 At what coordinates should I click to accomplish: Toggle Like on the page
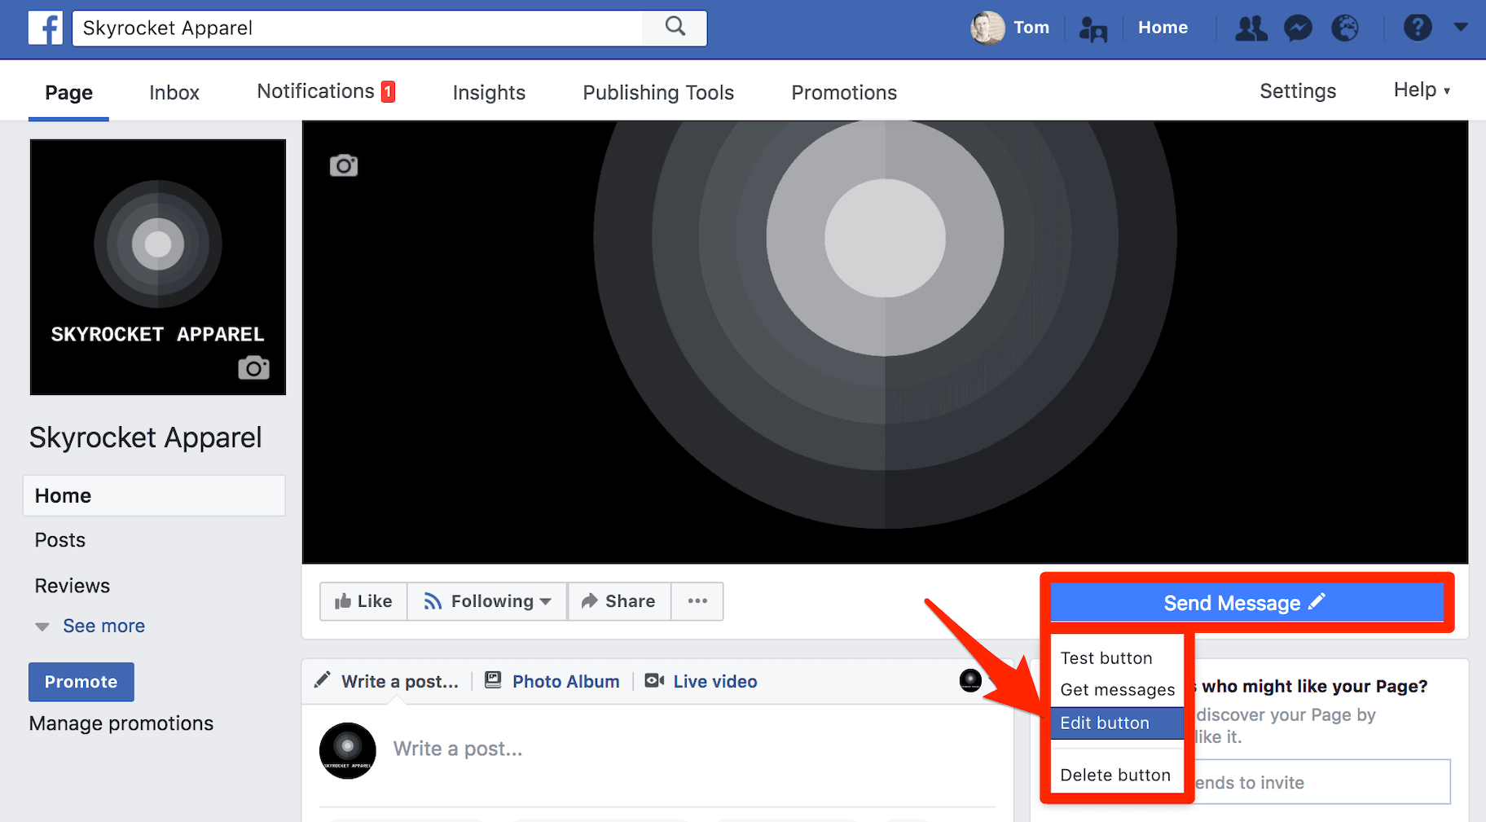(363, 601)
